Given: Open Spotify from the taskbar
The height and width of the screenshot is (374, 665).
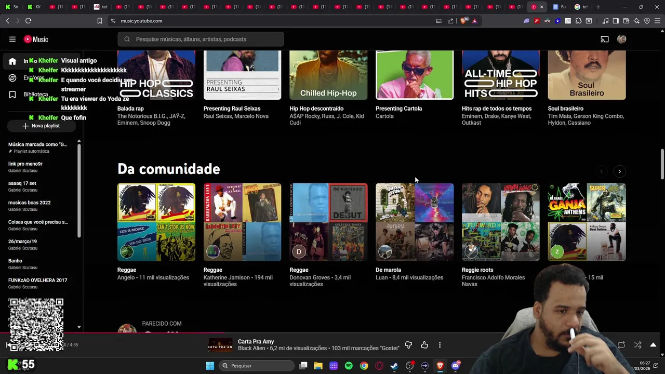Looking at the screenshot, I should tap(349, 366).
